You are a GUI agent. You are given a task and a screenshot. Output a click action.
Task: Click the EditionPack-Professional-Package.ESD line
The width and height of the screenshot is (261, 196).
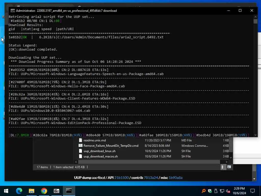pos(75,123)
